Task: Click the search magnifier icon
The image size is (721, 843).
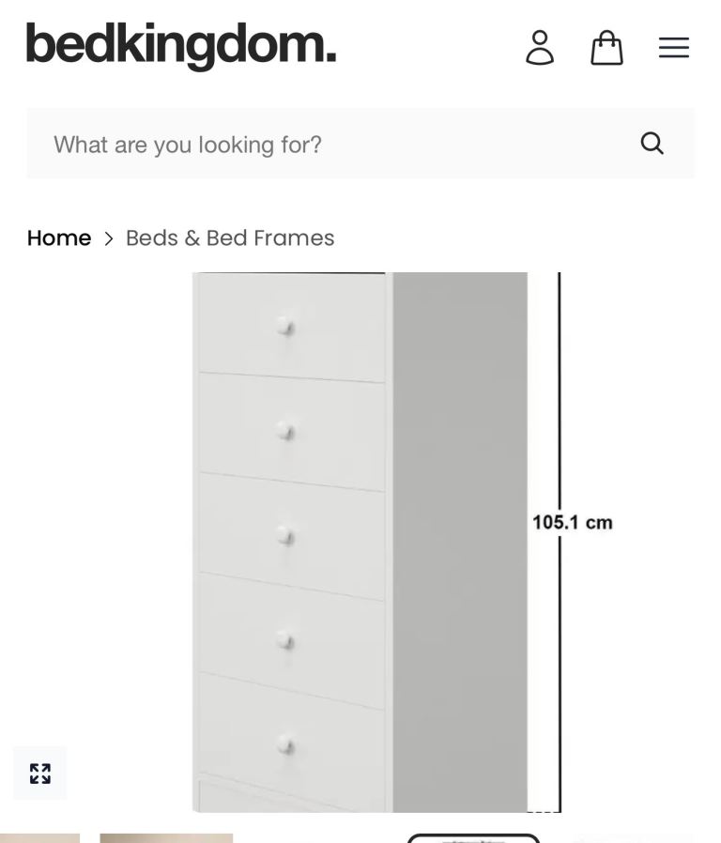Action: pos(652,144)
